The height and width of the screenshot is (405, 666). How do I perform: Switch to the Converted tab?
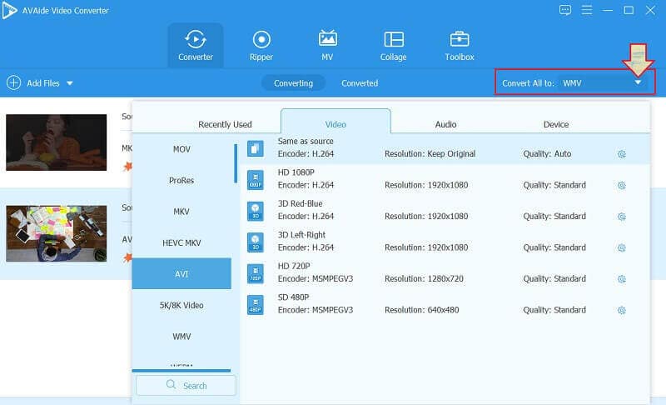(x=360, y=83)
